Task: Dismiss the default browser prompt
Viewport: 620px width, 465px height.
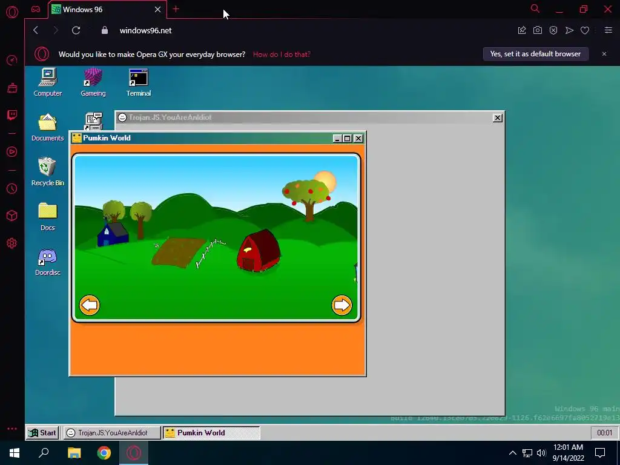Action: click(x=604, y=54)
